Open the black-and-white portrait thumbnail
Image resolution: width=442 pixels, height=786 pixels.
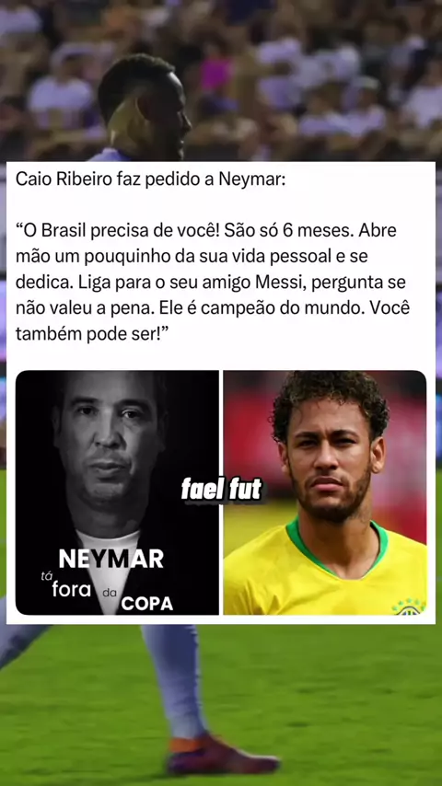117,492
